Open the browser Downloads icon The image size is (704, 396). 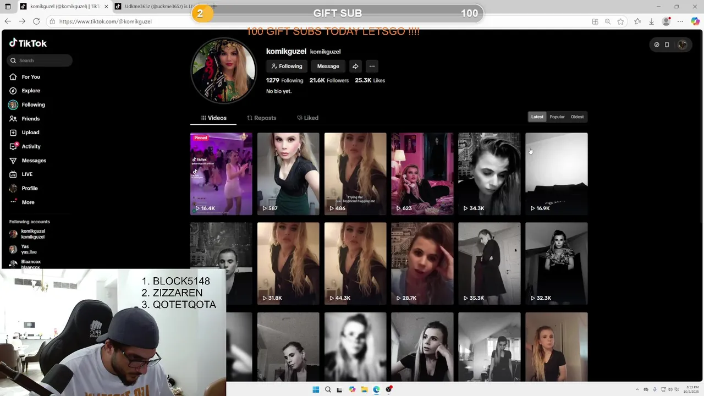(x=651, y=21)
